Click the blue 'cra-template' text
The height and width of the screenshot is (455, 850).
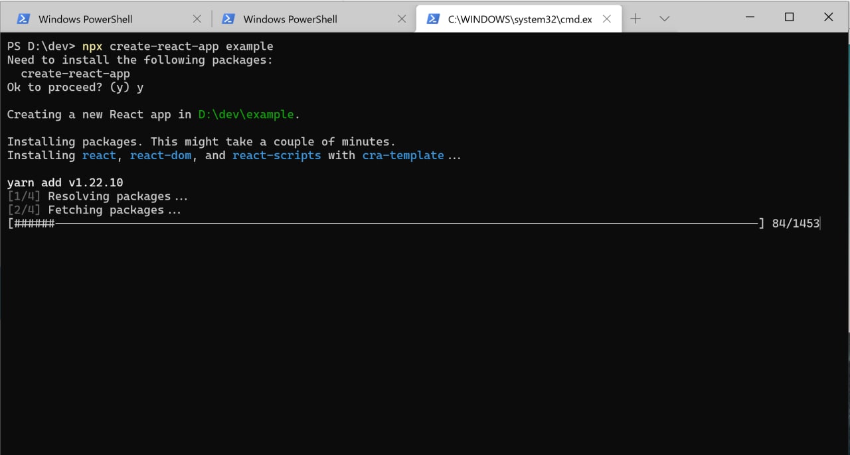click(x=403, y=155)
